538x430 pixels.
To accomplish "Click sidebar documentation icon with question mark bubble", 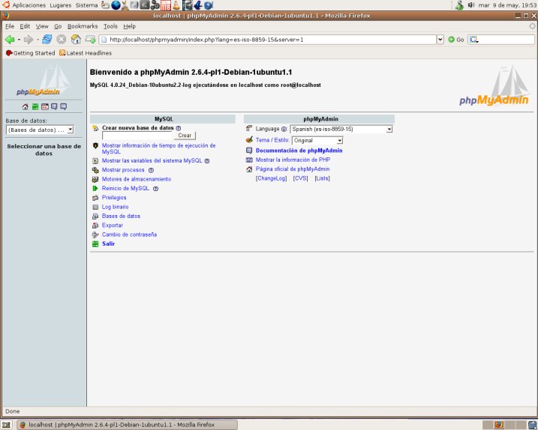I will [54, 106].
